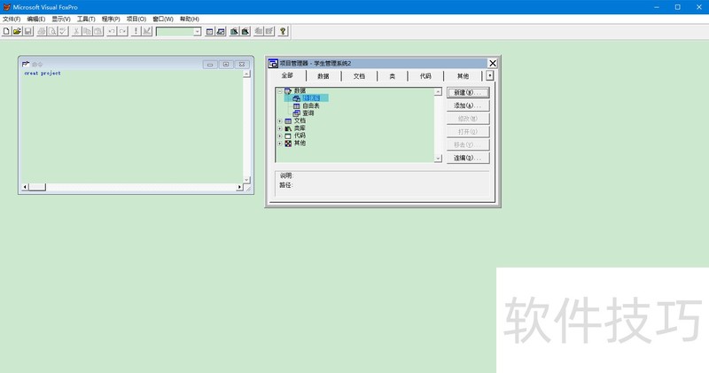Expand the 其他 tree node
The image size is (709, 373).
(280, 144)
